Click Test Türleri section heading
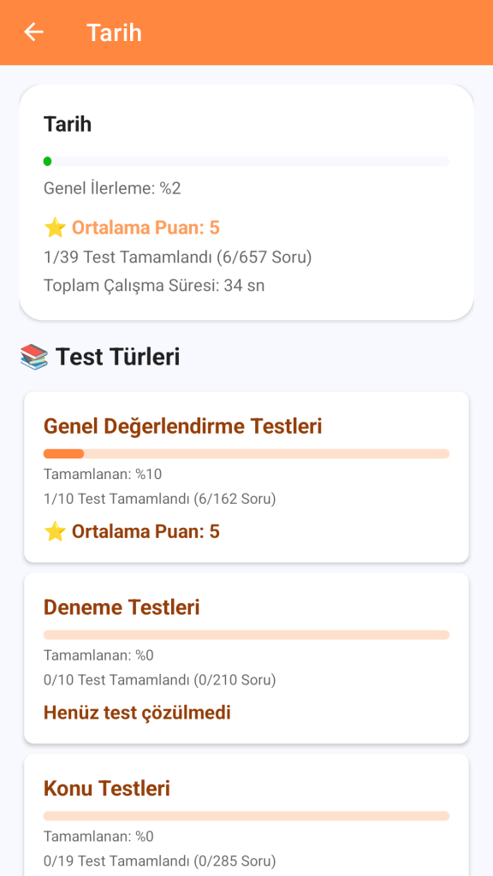Image resolution: width=493 pixels, height=876 pixels. (x=117, y=357)
